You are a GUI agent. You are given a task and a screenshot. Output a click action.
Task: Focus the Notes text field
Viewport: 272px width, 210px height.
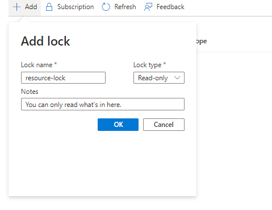[103, 104]
